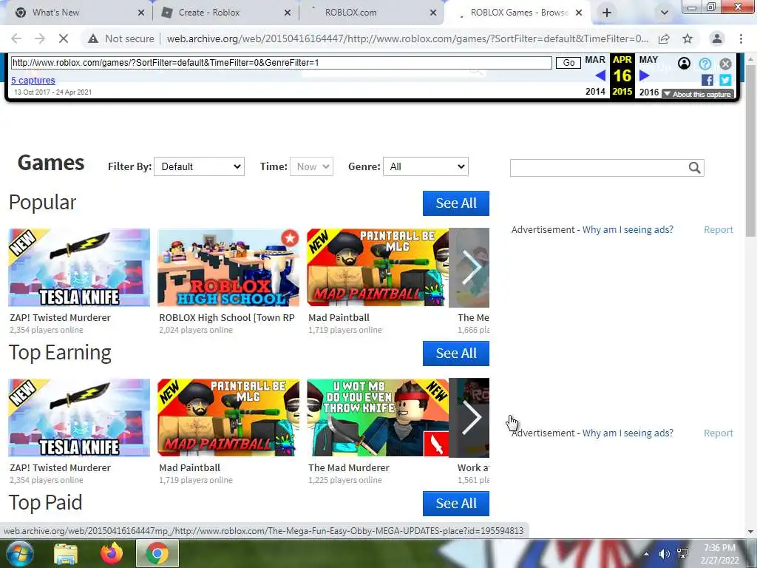Viewport: 757px width, 568px height.
Task: Jump to the next Wayback capture (MAY)
Action: [645, 75]
